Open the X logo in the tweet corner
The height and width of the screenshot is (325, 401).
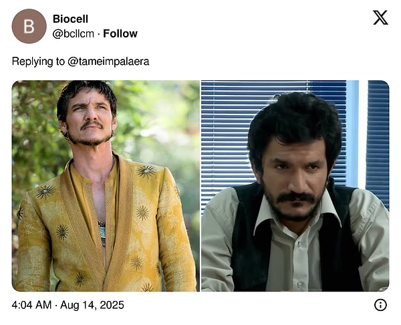pos(380,17)
